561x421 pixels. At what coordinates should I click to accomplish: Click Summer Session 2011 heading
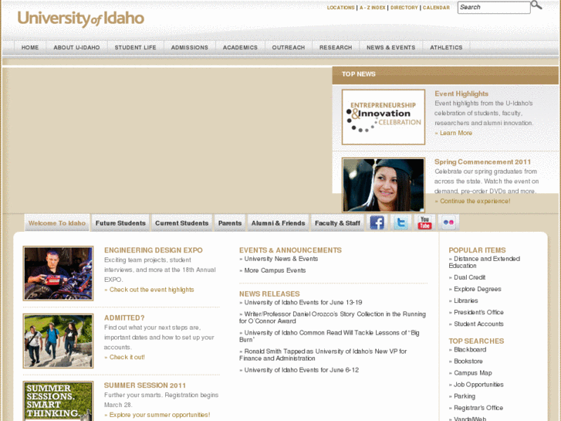[x=145, y=385]
